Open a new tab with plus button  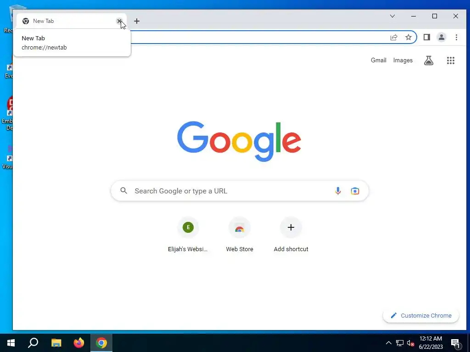point(137,21)
